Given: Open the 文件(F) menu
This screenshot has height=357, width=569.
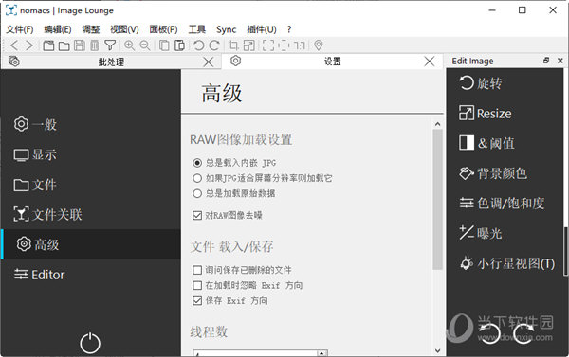Looking at the screenshot, I should (20, 29).
